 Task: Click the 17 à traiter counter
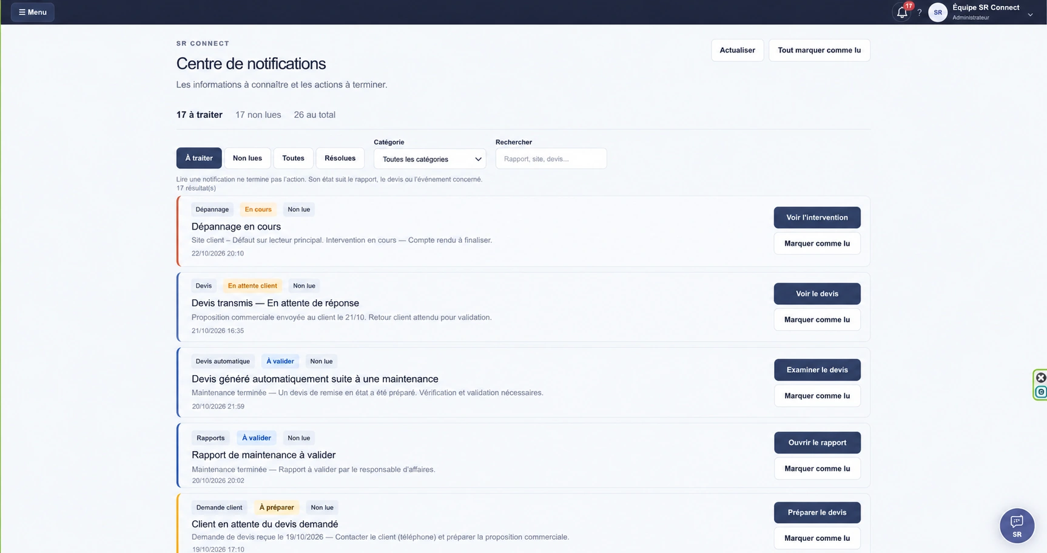click(200, 115)
